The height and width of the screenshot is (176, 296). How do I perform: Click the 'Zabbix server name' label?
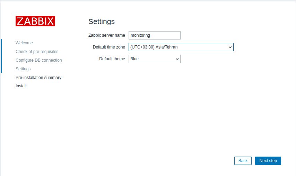tap(107, 35)
